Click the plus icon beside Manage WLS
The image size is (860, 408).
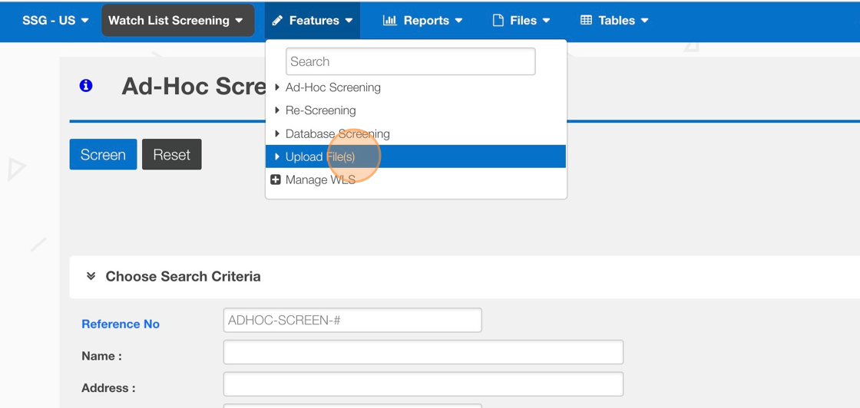(x=276, y=179)
